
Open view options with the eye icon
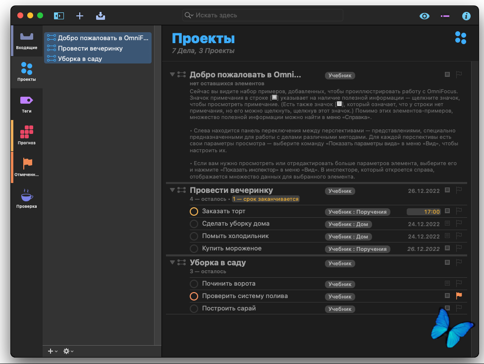pyautogui.click(x=425, y=16)
